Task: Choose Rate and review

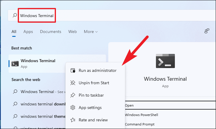Action: [95, 120]
